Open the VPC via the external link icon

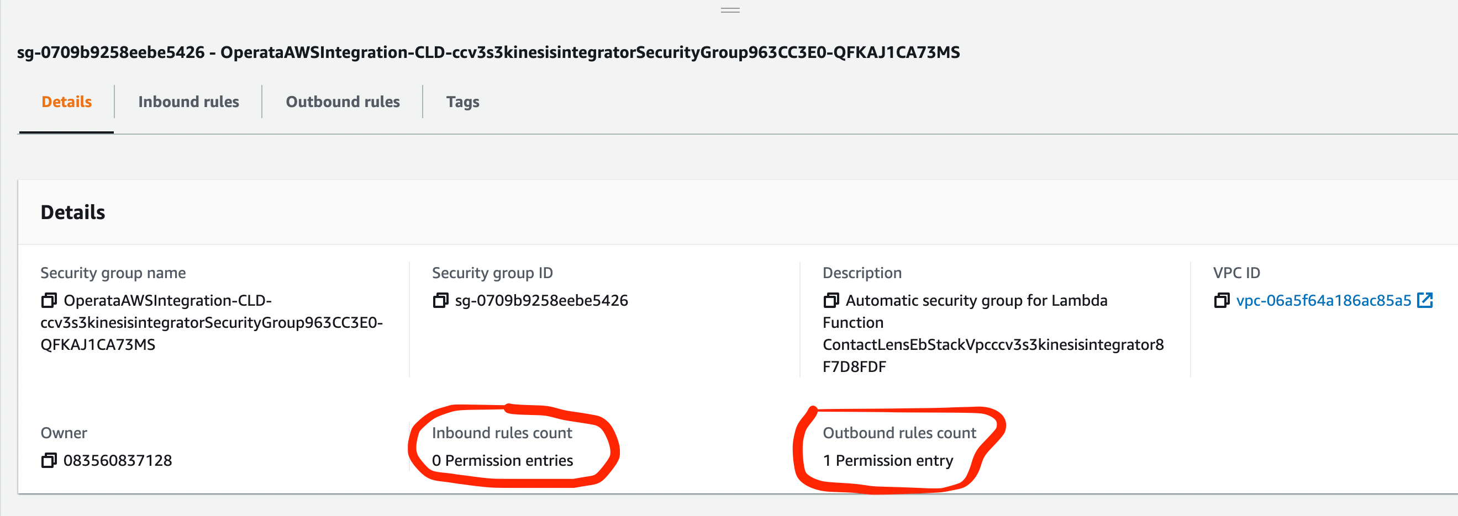(x=1428, y=300)
